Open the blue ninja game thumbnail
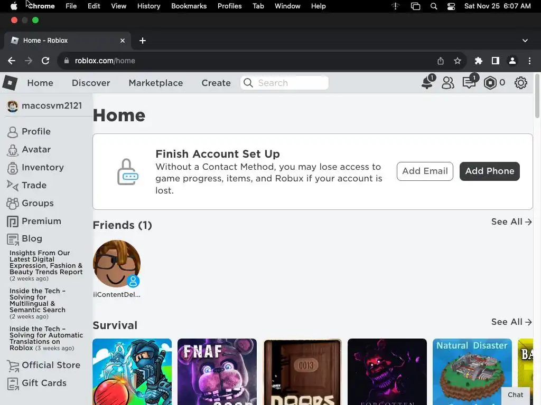This screenshot has width=541, height=405. 132,372
